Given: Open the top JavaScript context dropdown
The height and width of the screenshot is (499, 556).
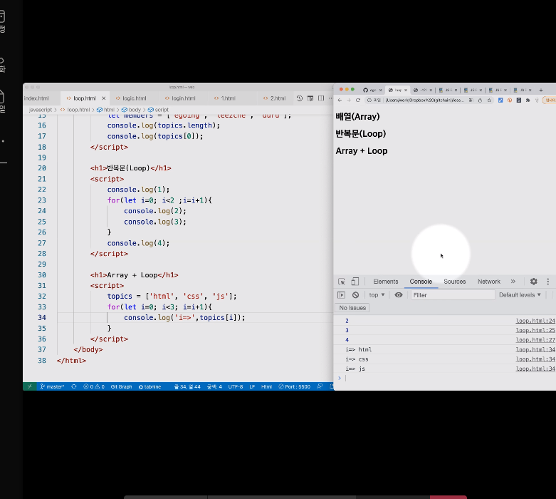Looking at the screenshot, I should pos(377,295).
